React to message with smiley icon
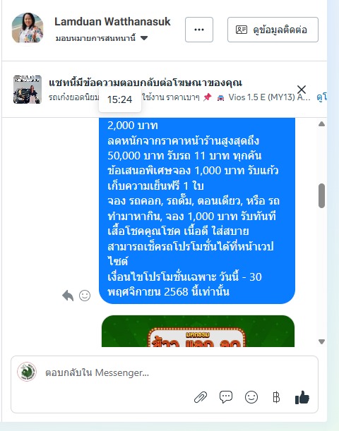339x431 pixels. coord(85,296)
